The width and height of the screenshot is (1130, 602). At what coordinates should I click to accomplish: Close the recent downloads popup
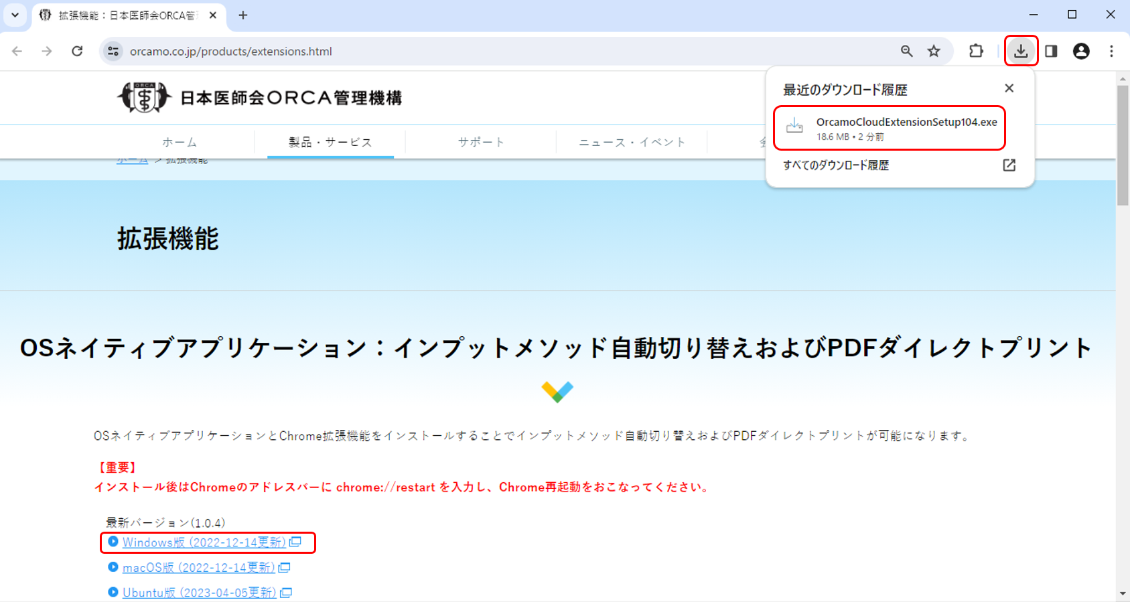(x=1009, y=88)
